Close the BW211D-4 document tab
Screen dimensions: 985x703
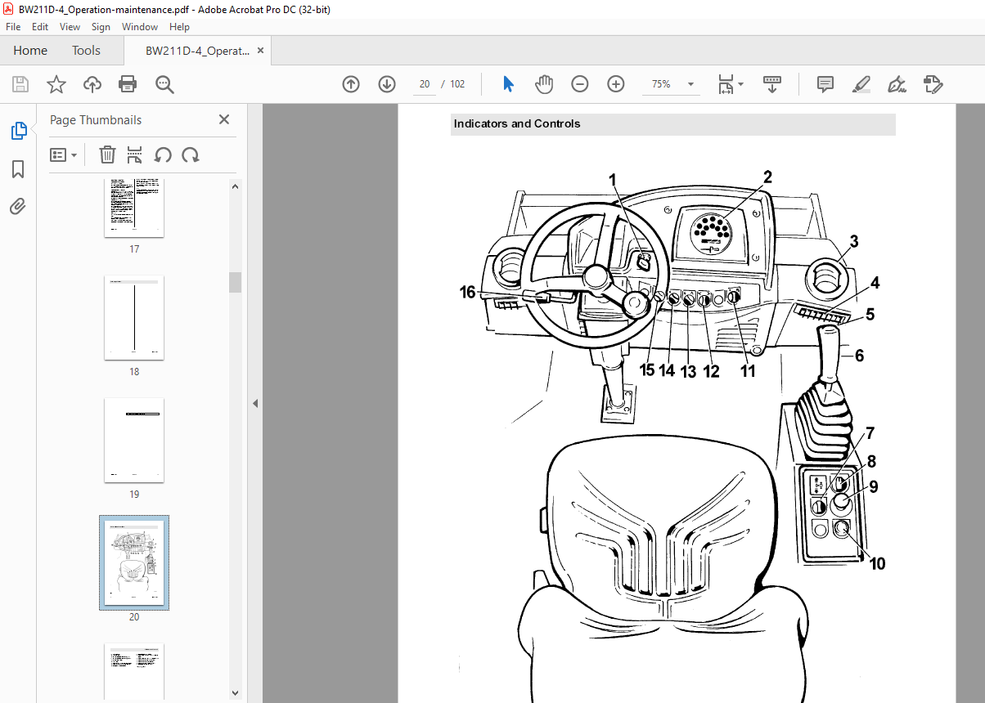tap(261, 51)
